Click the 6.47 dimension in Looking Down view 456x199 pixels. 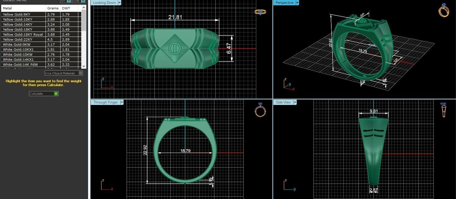click(x=229, y=48)
